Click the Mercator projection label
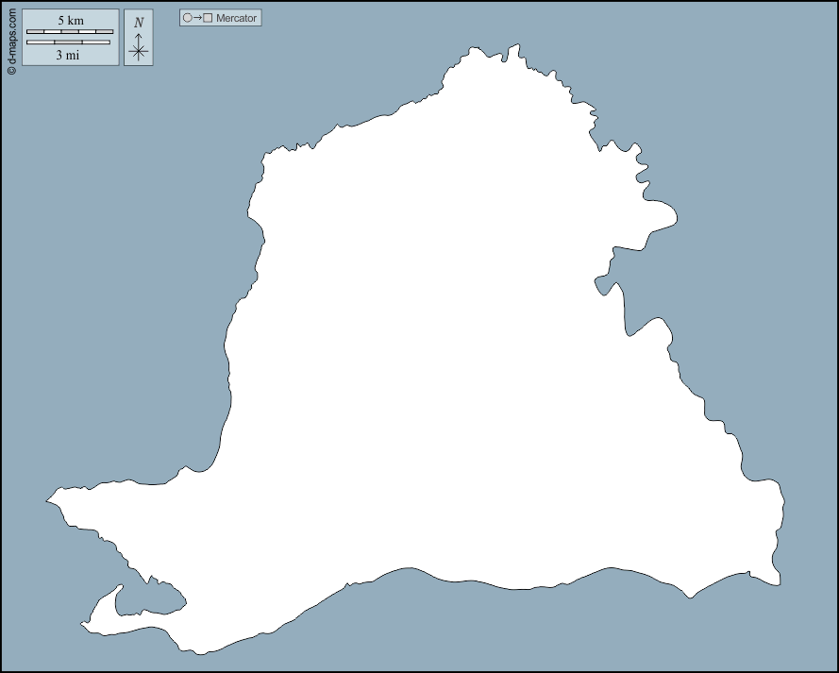Screen dimensions: 839x673 pos(236,18)
